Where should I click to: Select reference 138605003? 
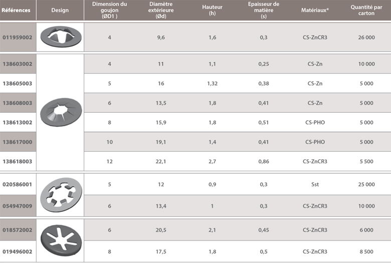point(18,84)
